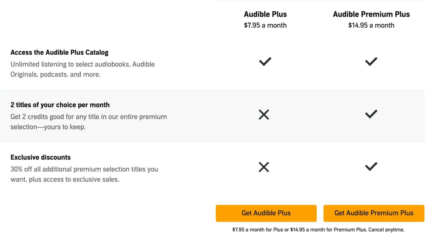The width and height of the screenshot is (429, 235).
Task: Click the Premium Plus checkmark for 2 titles per month
Action: tap(371, 114)
